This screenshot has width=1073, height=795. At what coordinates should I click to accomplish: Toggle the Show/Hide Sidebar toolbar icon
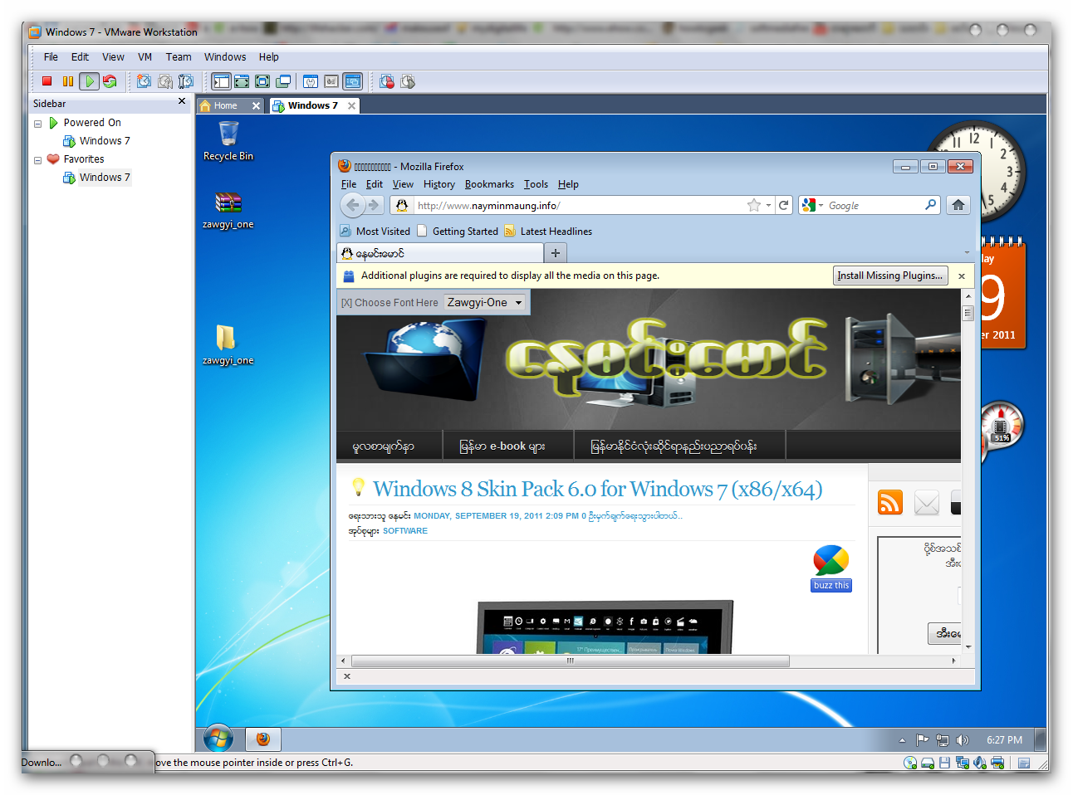[221, 81]
